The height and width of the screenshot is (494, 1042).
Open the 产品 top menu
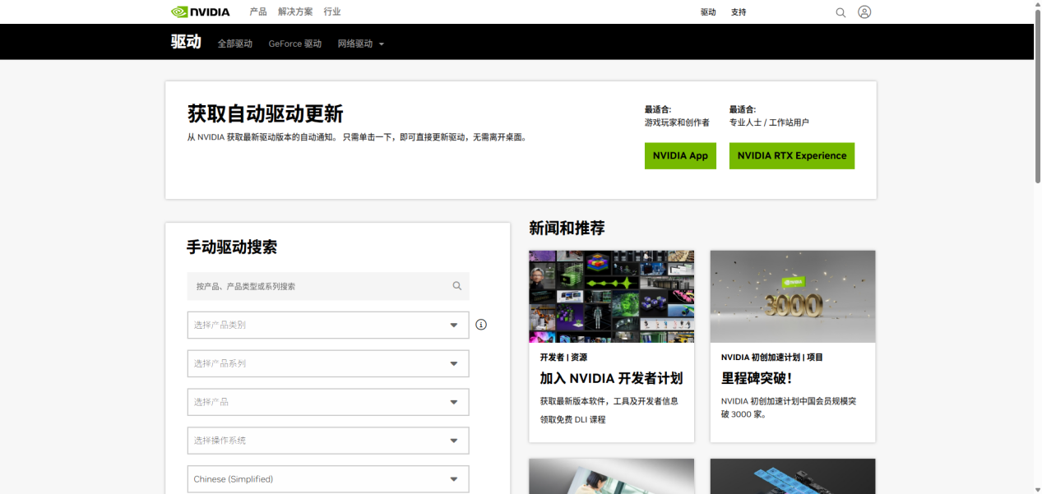pyautogui.click(x=258, y=12)
